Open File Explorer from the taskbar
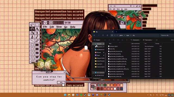This screenshot has height=97, width=174. click(x=69, y=95)
